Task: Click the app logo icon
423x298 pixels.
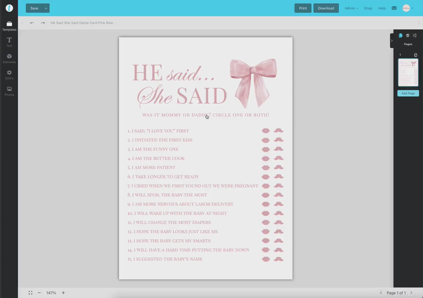Action: (9, 8)
